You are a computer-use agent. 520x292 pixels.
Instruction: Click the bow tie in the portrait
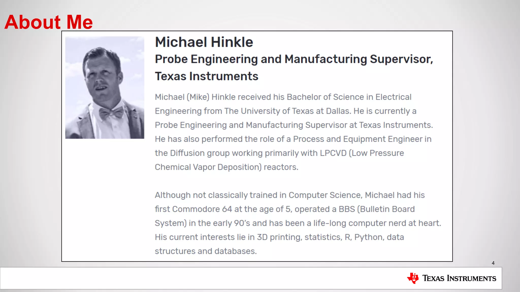point(111,113)
